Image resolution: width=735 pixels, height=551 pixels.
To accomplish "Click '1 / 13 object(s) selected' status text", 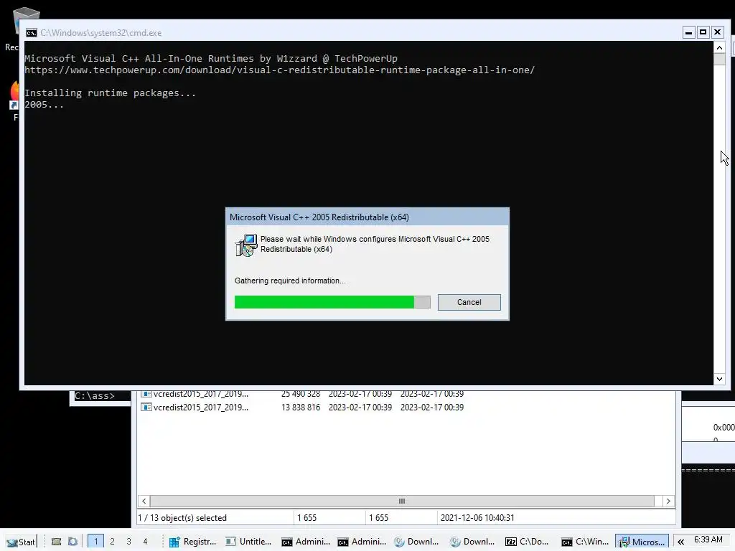I will (182, 518).
